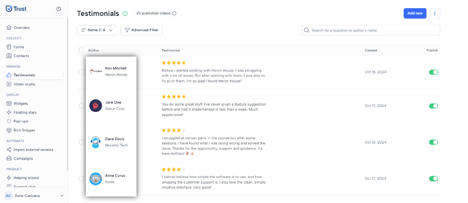Screen dimensions: 468x203
Task: Click the search field for questions or authors
Action: click(370, 30)
